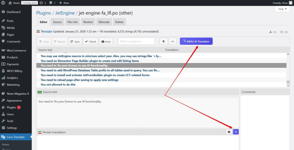Open Analytics in sidebar

[12, 78]
